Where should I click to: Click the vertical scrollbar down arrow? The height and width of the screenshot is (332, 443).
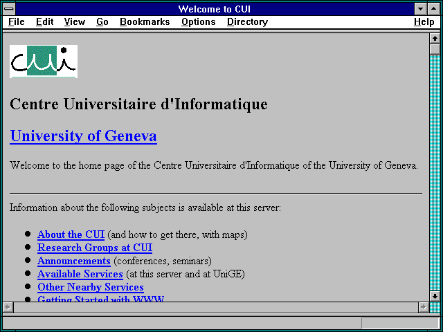pos(435,296)
